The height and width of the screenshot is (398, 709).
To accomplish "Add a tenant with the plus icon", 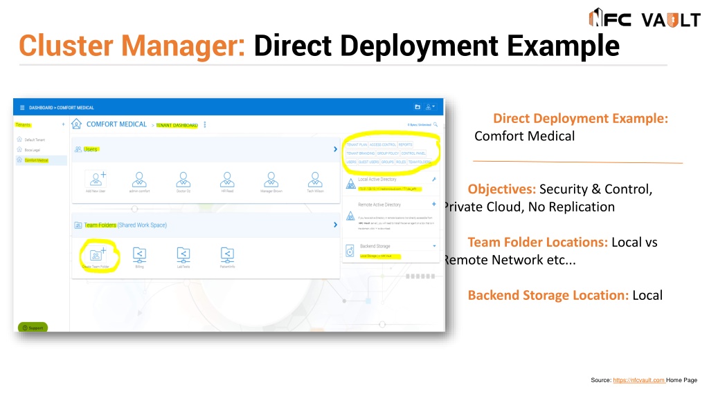I will click(x=63, y=124).
